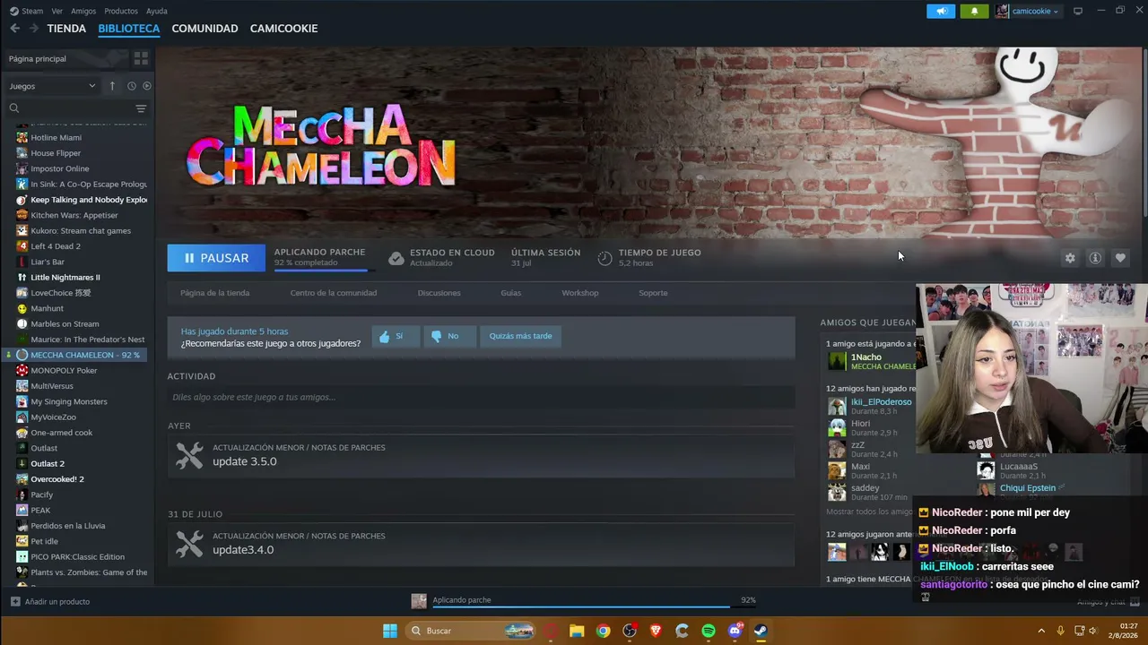Screen dimensions: 1148x645
Task: Filter ready-to-play games with the play icon
Action: pos(147,86)
